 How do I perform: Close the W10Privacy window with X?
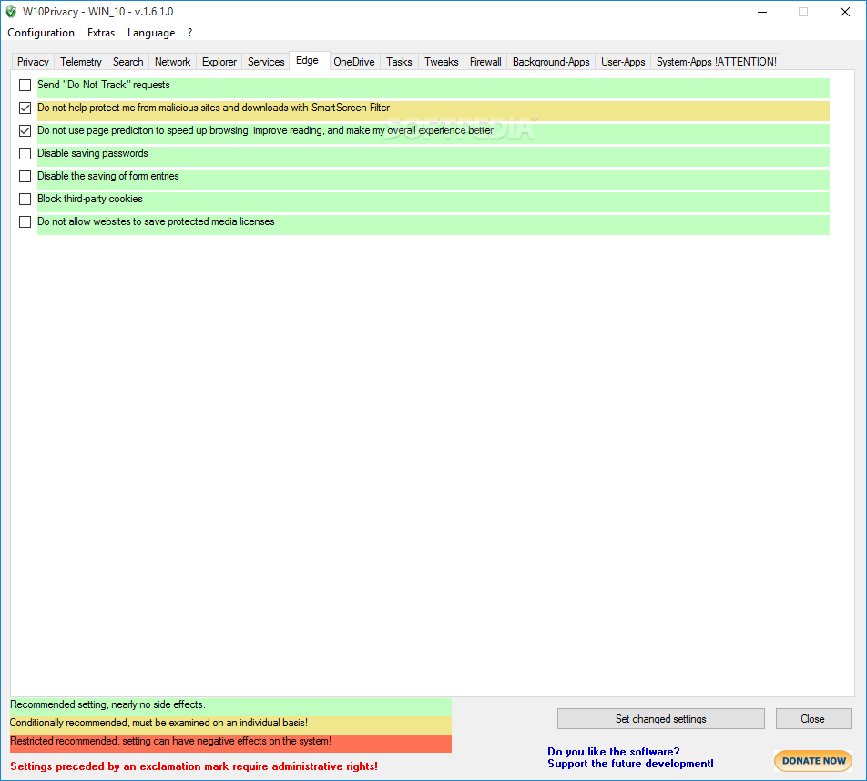(845, 12)
